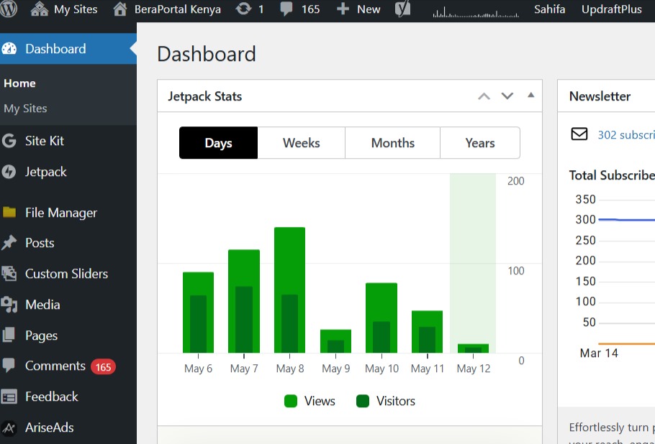Viewport: 655px width, 444px height.
Task: Move Jetpack Stats widget down
Action: tap(507, 96)
